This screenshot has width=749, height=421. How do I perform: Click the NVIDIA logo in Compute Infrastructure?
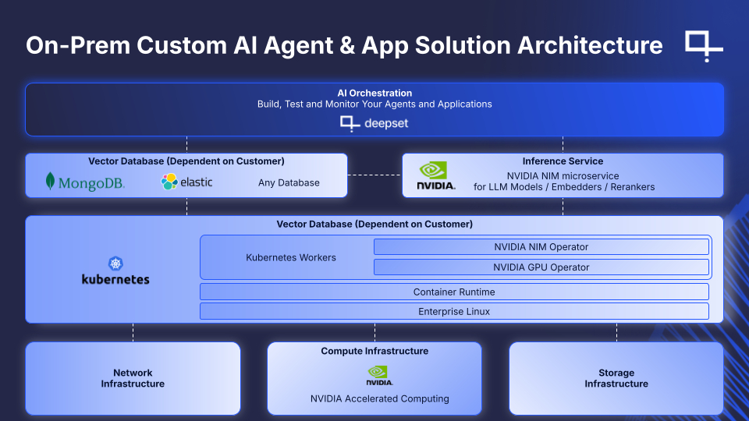[x=380, y=377]
